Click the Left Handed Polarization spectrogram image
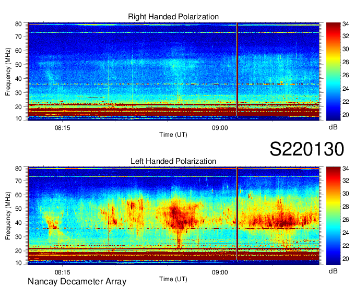Screen dimensions: 355x288 [x=174, y=216]
